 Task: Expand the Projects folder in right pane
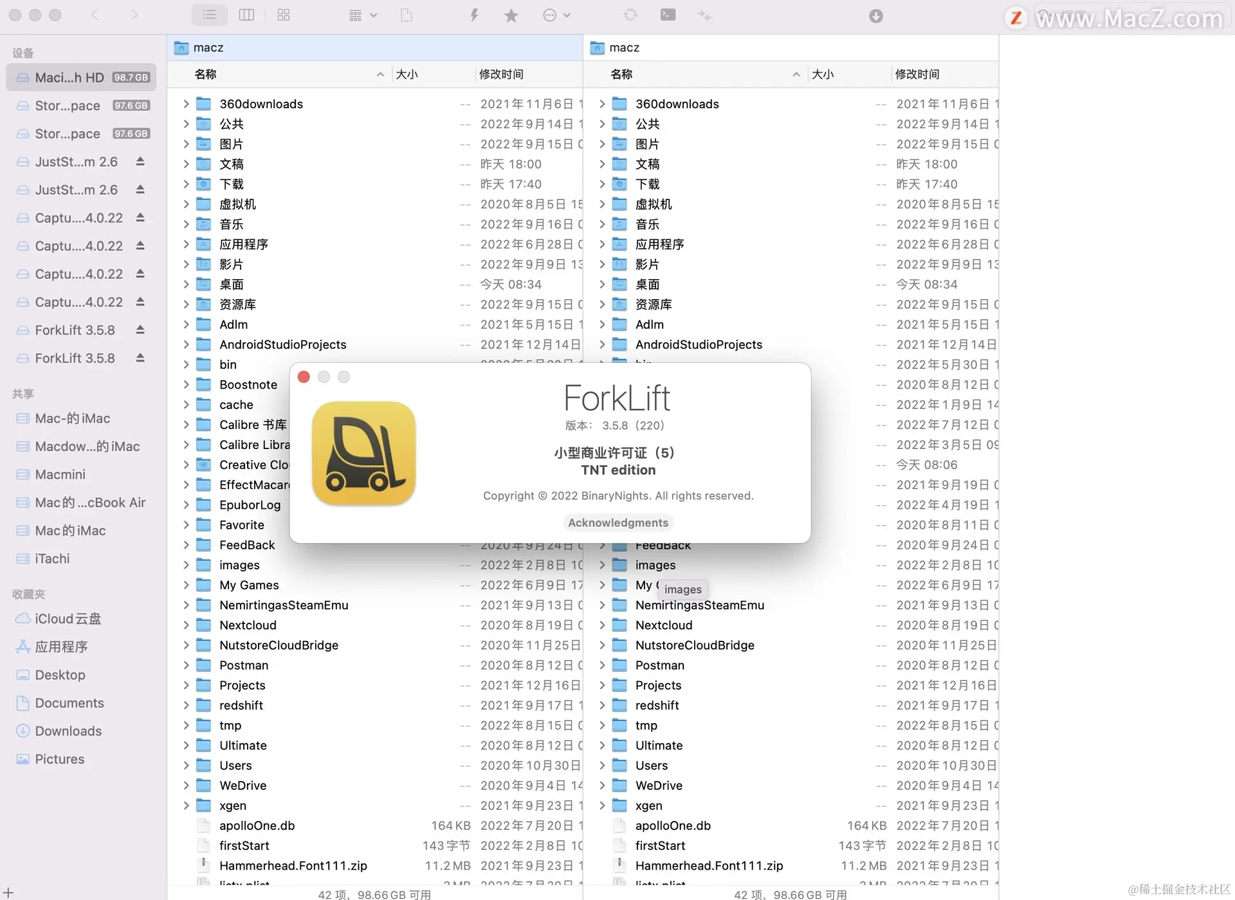602,685
